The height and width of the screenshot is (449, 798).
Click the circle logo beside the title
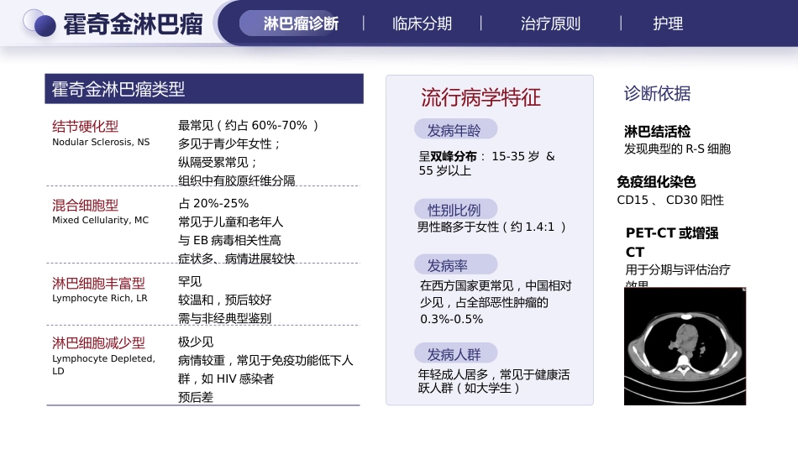pyautogui.click(x=39, y=23)
